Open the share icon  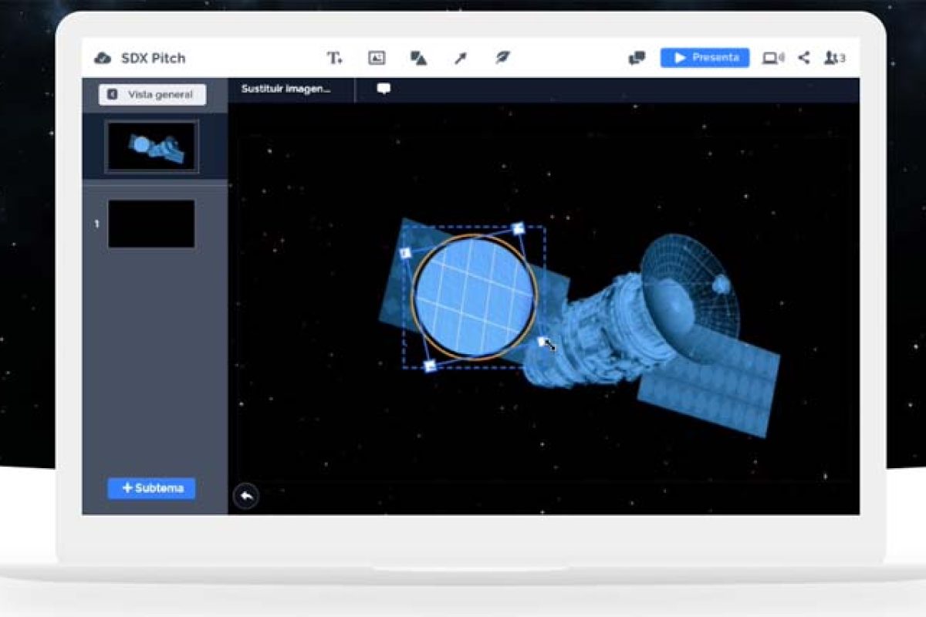(x=804, y=58)
